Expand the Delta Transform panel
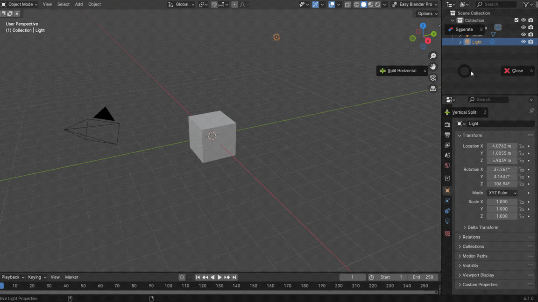The width and height of the screenshot is (538, 302). tap(482, 227)
